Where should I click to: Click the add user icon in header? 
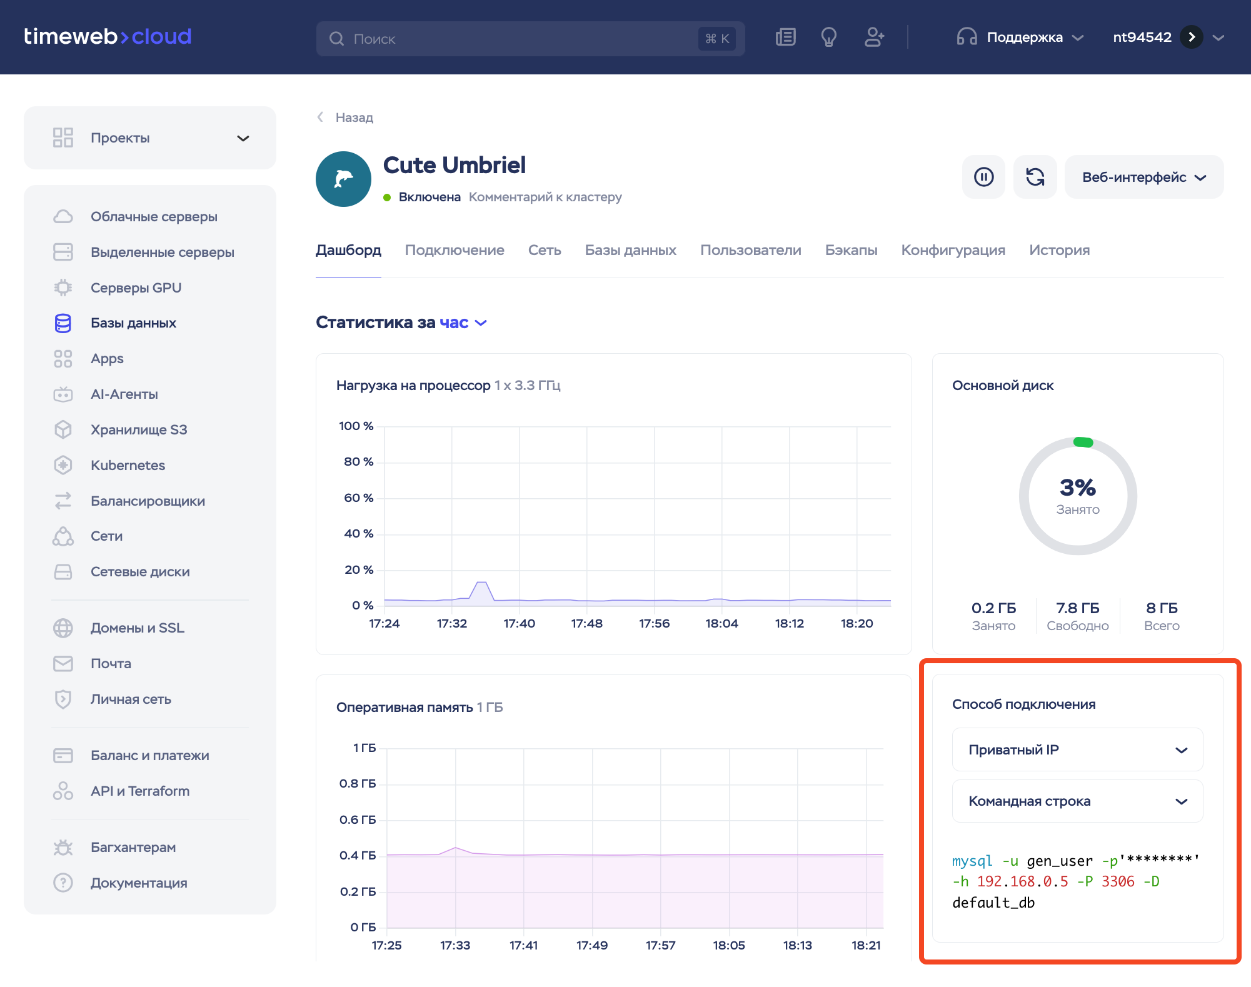[874, 38]
